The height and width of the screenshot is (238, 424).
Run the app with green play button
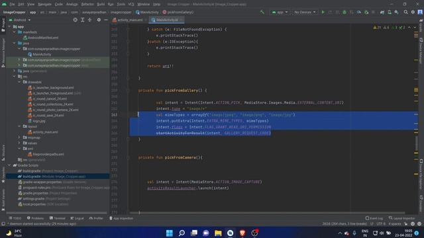pos(323,12)
